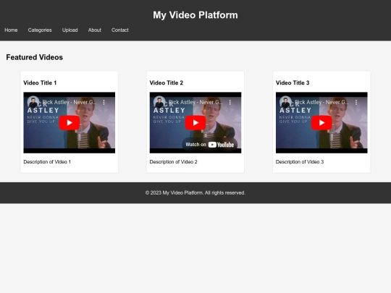Open the Rick Astley title link in Video 3's player

pyautogui.click(x=321, y=102)
